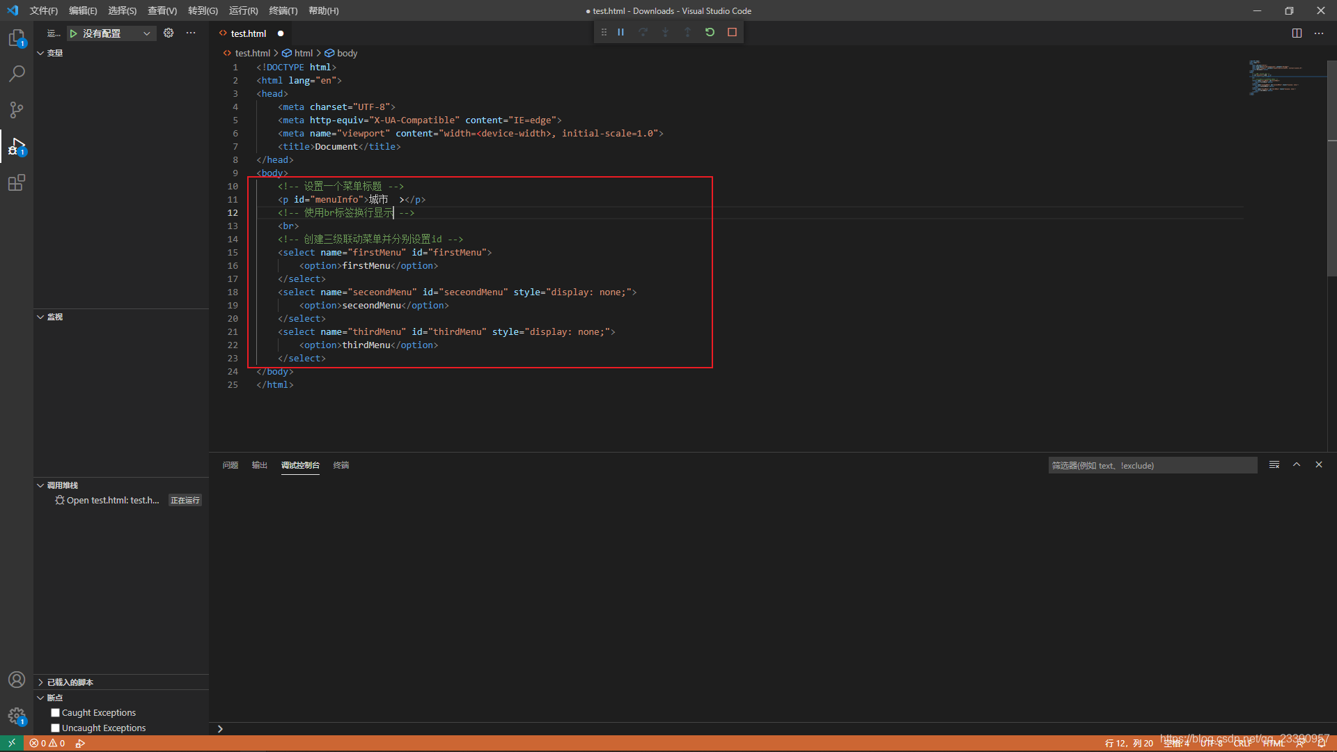The width and height of the screenshot is (1337, 752).
Task: Click the stop debug session icon
Action: [x=732, y=32]
